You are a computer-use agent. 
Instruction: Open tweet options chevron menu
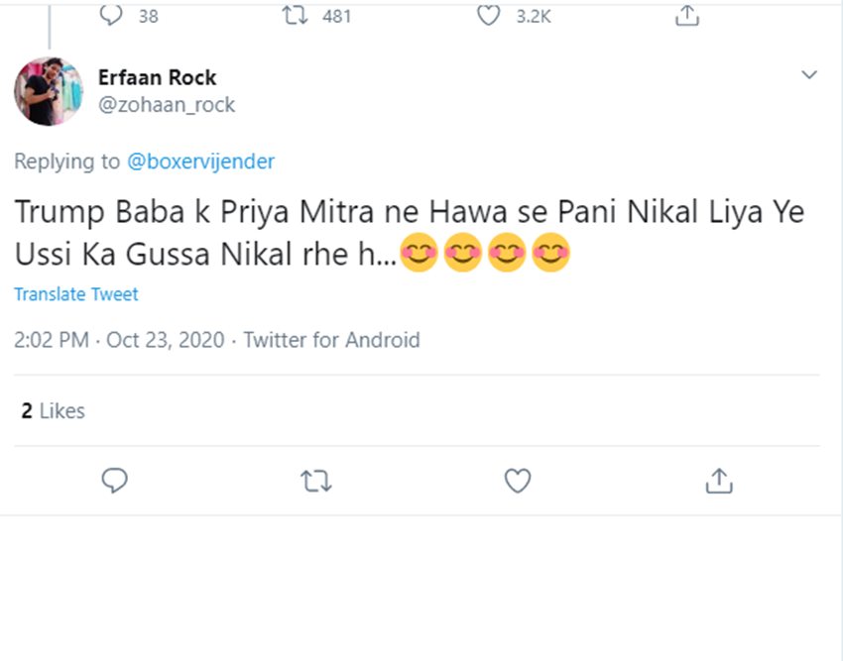pyautogui.click(x=809, y=75)
